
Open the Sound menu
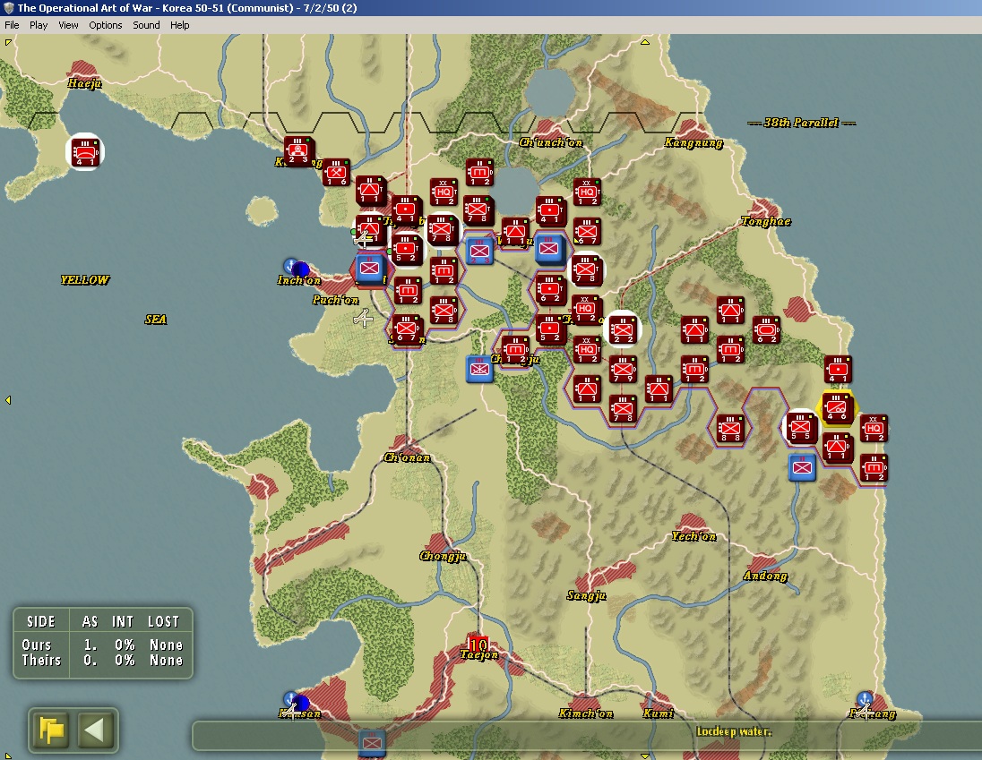click(146, 25)
